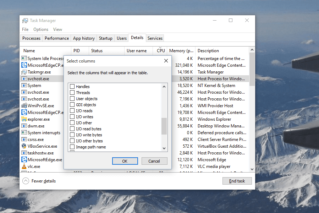Sort by the CPU column header
319x213 pixels.
click(x=161, y=51)
